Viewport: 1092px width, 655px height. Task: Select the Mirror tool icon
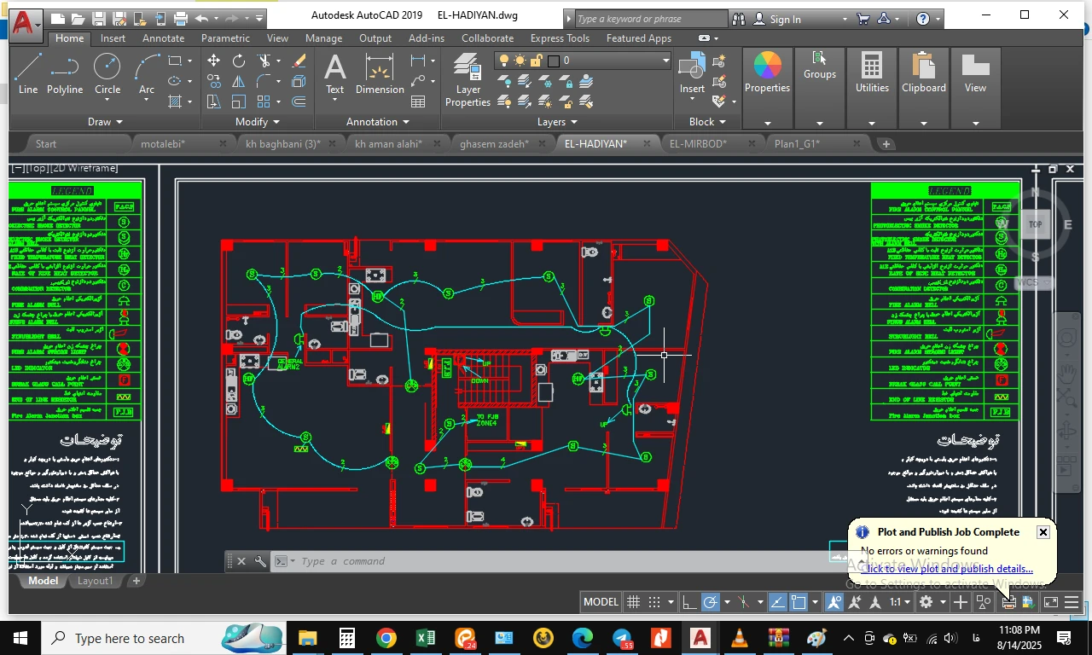[x=239, y=82]
